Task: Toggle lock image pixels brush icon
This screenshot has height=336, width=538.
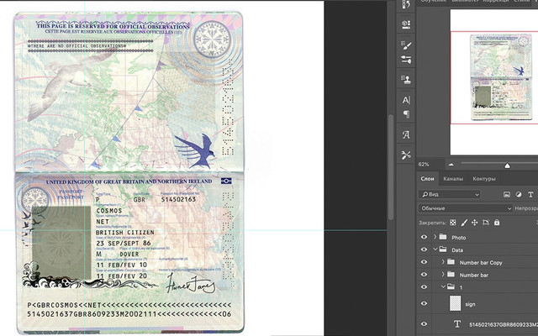Action: click(x=464, y=223)
